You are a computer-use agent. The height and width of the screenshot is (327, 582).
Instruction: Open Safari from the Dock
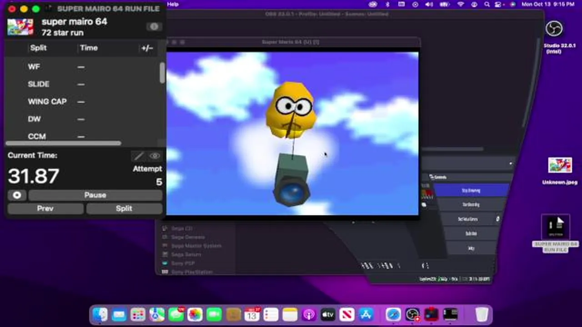pyautogui.click(x=393, y=314)
